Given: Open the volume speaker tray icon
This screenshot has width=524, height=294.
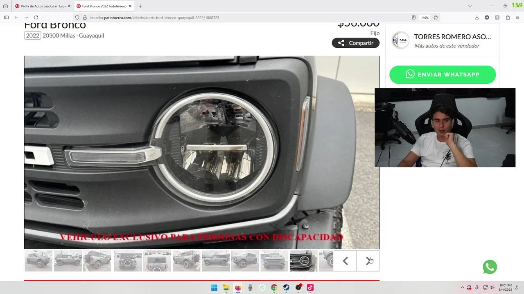Looking at the screenshot, I should point(492,287).
